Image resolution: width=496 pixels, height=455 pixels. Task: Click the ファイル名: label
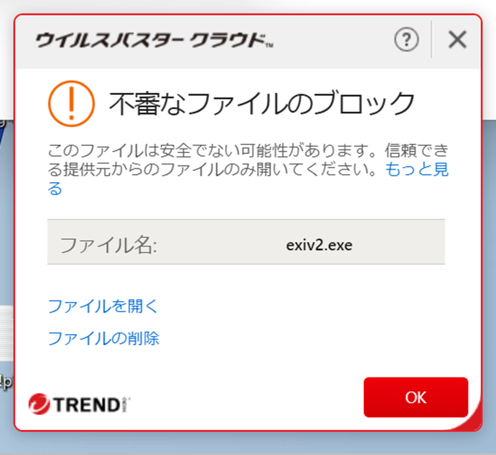(109, 245)
